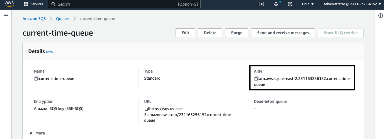Click the 'Encryption' label

point(44,101)
